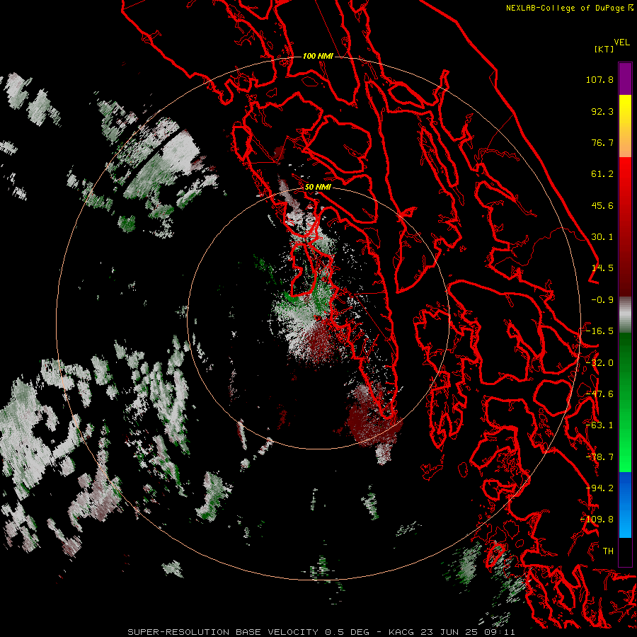The height and width of the screenshot is (637, 637).
Task: Click the 61.2 velocity scale value
Action: click(x=602, y=174)
